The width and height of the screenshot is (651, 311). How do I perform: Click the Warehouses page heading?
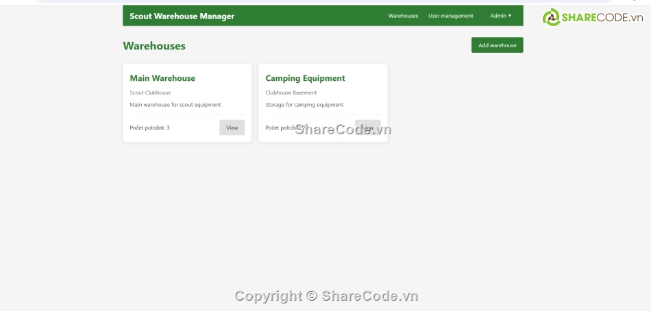pyautogui.click(x=154, y=46)
